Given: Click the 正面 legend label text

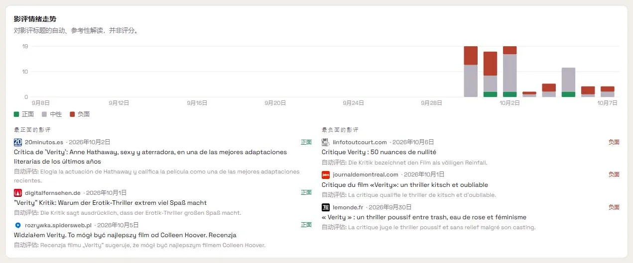Looking at the screenshot, I should tap(28, 114).
